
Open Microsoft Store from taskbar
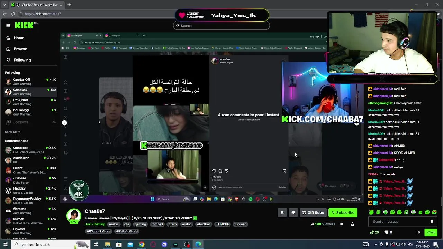click(x=119, y=245)
